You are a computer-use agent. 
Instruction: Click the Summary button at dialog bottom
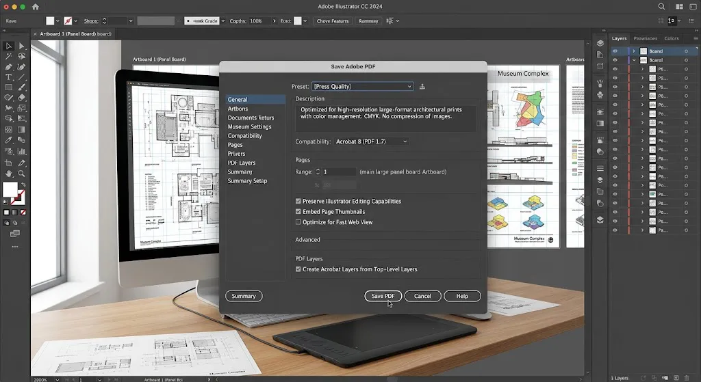tap(244, 296)
